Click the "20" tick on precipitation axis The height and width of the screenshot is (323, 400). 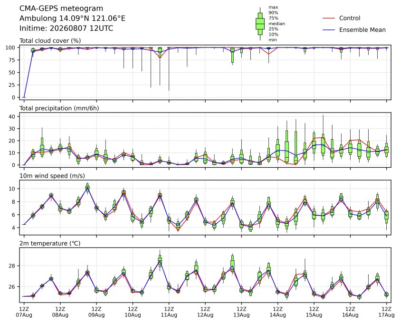point(12,141)
